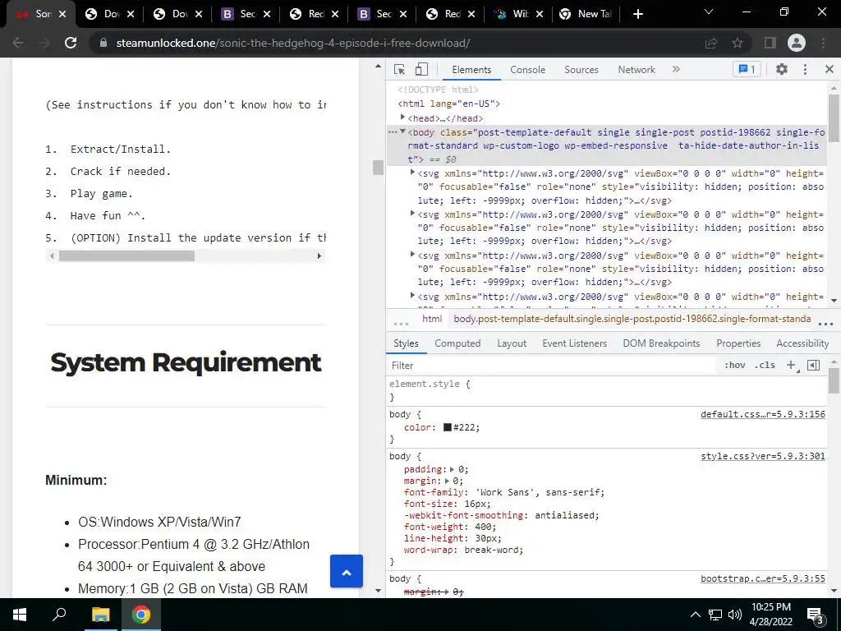Image resolution: width=841 pixels, height=631 pixels.
Task: Close the DevTools panel
Action: pyautogui.click(x=830, y=69)
